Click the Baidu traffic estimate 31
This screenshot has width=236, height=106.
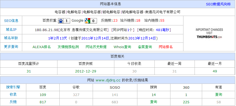[29, 71]
